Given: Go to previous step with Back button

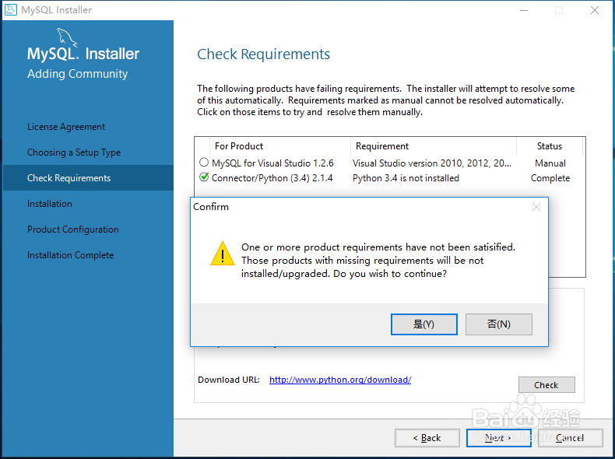Looking at the screenshot, I should click(427, 438).
